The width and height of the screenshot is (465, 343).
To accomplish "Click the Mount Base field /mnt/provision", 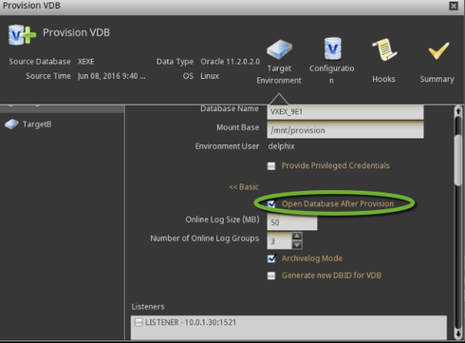I will point(345,130).
